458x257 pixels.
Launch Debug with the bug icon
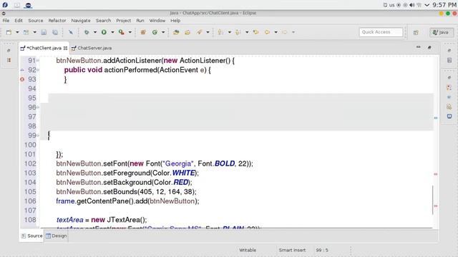87,32
